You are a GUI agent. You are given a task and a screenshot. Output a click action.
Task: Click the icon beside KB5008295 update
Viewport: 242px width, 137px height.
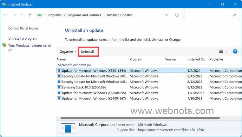point(59,93)
